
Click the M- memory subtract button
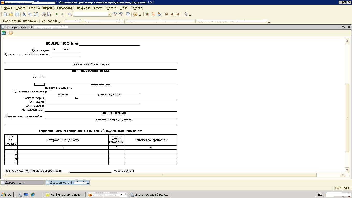click(x=178, y=14)
